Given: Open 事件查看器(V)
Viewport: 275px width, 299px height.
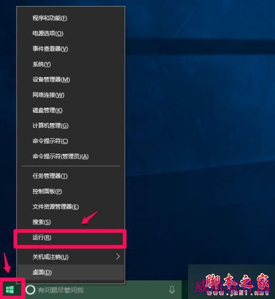Looking at the screenshot, I should pyautogui.click(x=71, y=49).
